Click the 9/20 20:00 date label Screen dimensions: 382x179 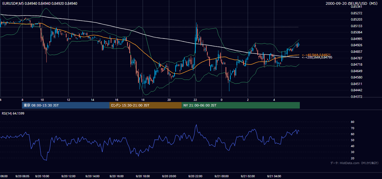pos(169,176)
